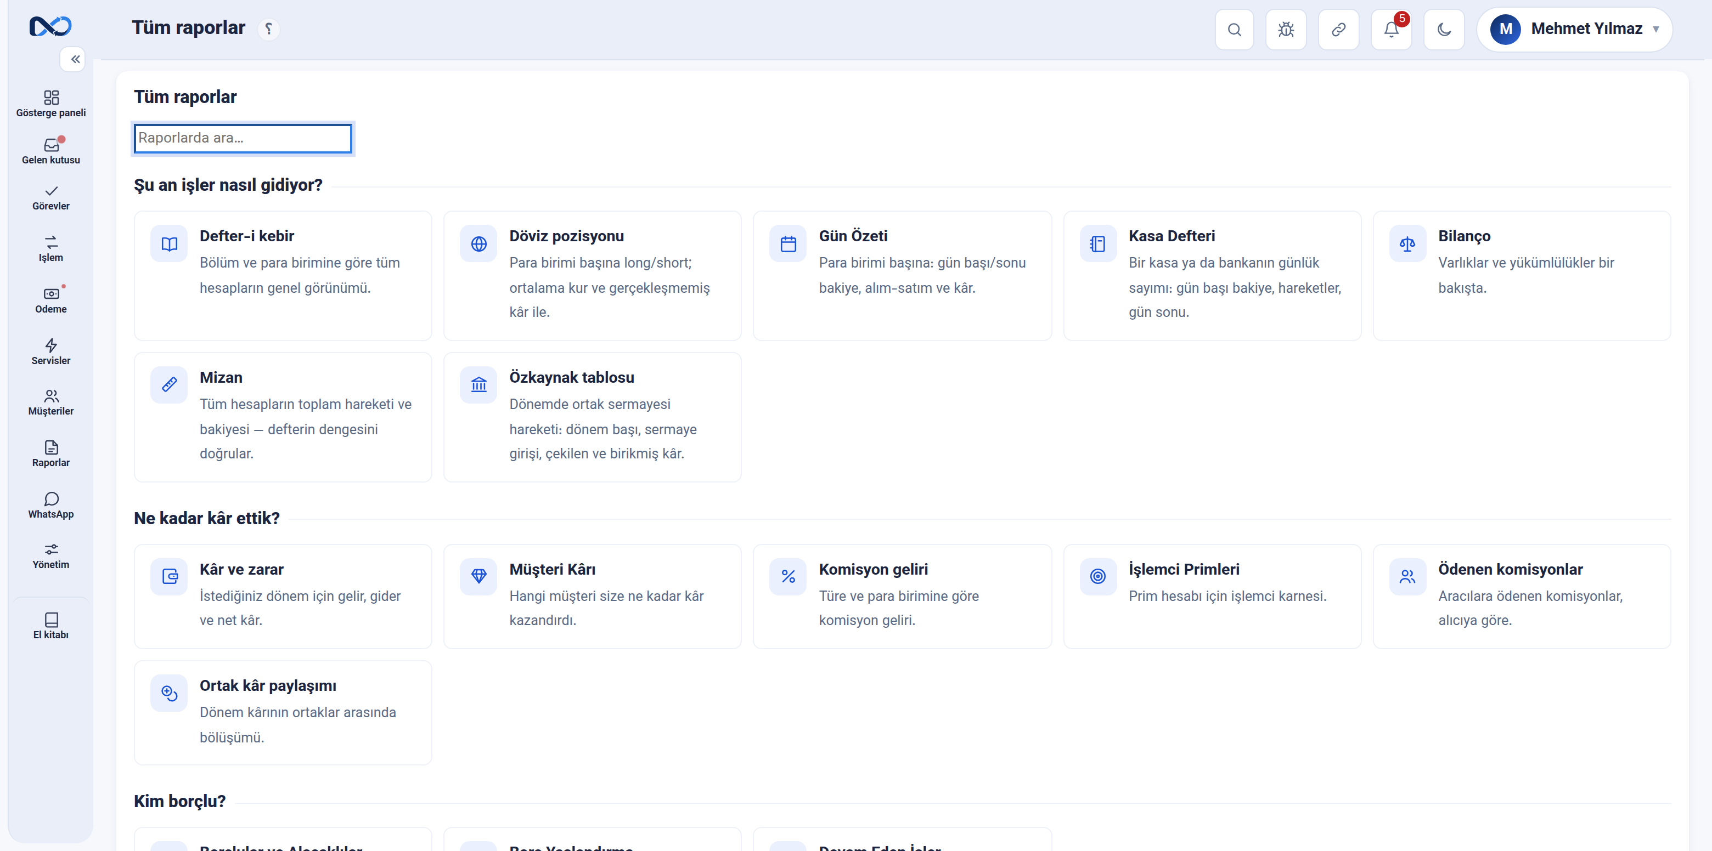Select Raporlar in the sidebar
1712x851 pixels.
pos(51,455)
